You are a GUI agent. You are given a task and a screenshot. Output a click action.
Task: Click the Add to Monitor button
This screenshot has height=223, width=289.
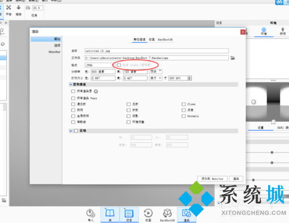point(212,179)
